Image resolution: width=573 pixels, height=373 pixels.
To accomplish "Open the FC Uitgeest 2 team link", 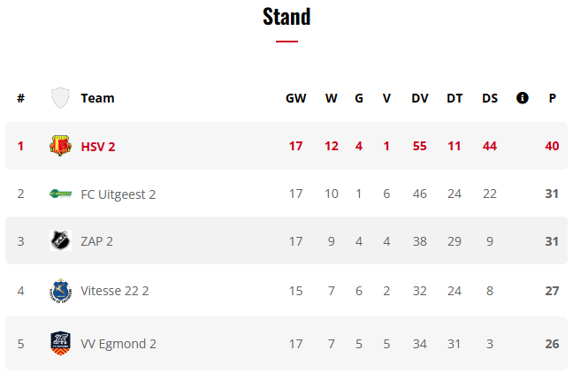I will point(118,194).
